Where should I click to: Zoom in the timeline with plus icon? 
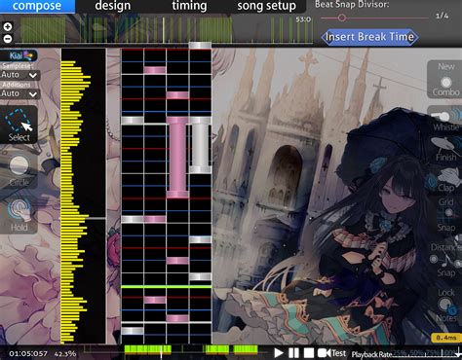tap(8, 26)
